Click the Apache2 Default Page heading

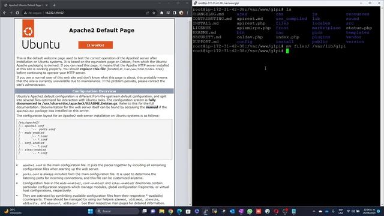click(x=101, y=31)
